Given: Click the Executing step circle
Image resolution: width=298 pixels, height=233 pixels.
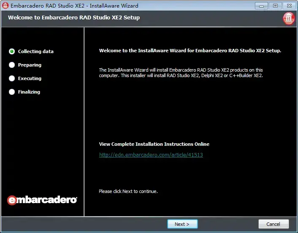Looking at the screenshot, I should tap(12, 78).
